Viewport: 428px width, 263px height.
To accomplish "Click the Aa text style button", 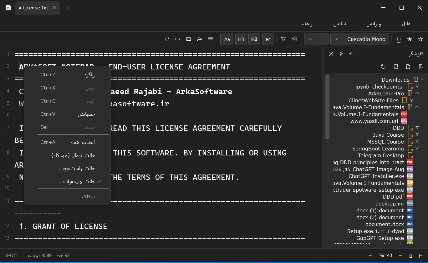I will (x=227, y=39).
